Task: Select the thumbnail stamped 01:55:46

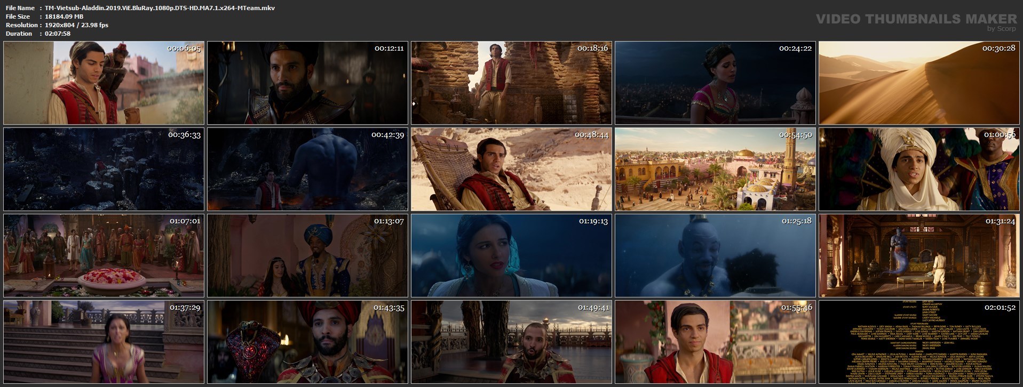Action: (715, 342)
